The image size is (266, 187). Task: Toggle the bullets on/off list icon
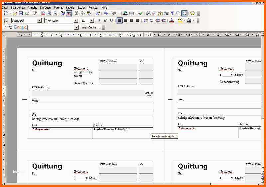pyautogui.click(x=152, y=21)
